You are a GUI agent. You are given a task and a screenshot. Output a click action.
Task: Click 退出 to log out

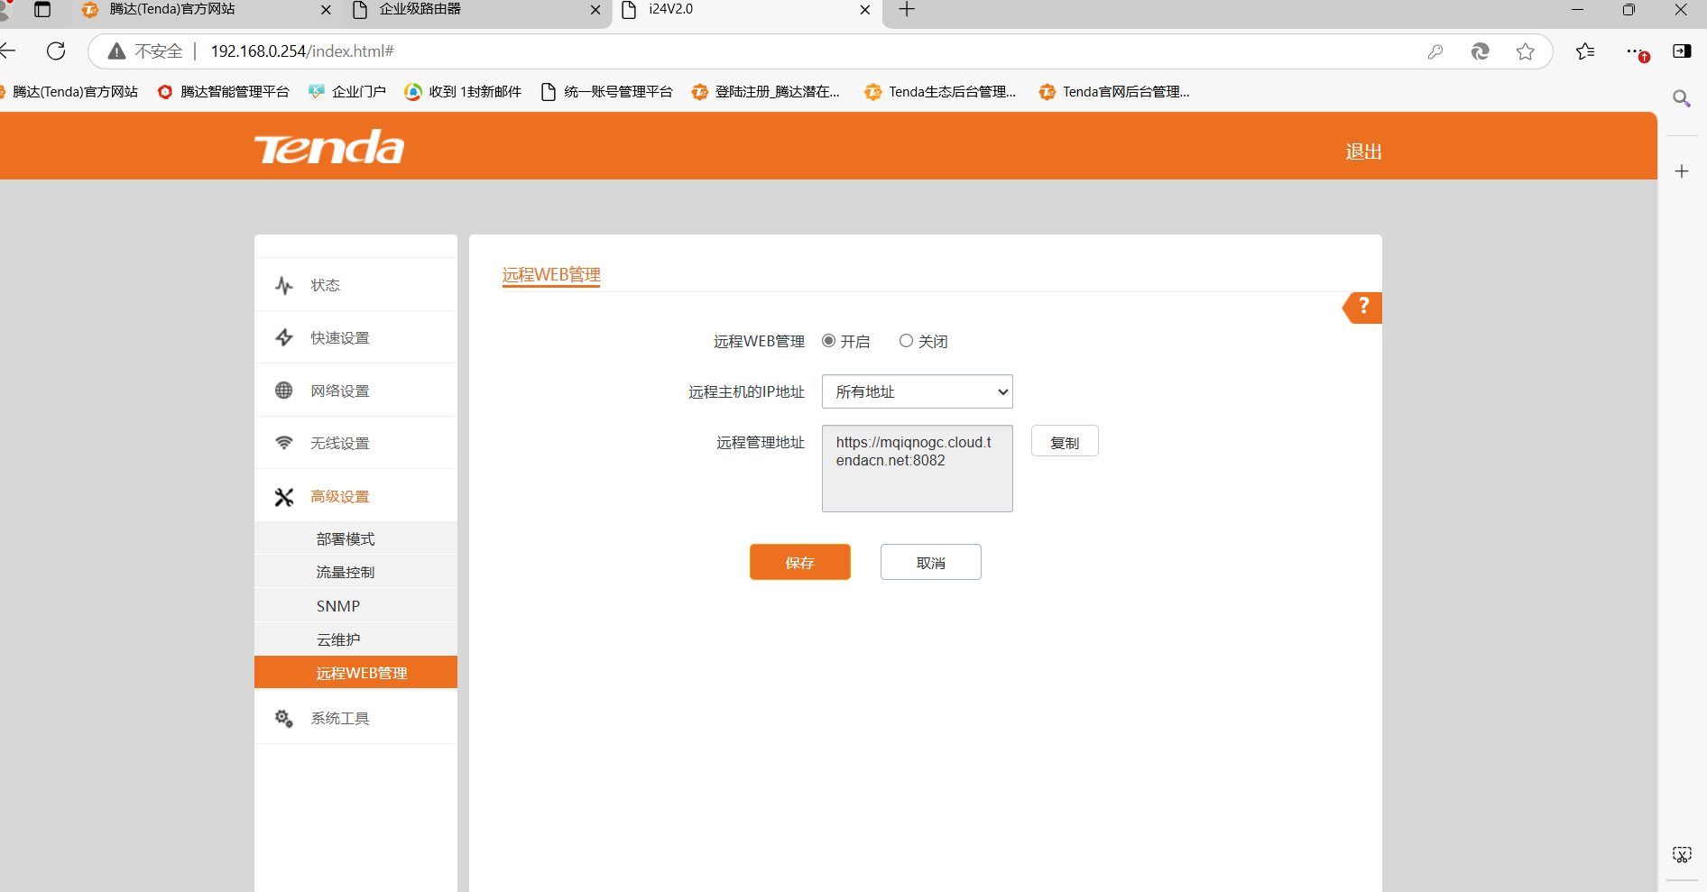coord(1363,152)
